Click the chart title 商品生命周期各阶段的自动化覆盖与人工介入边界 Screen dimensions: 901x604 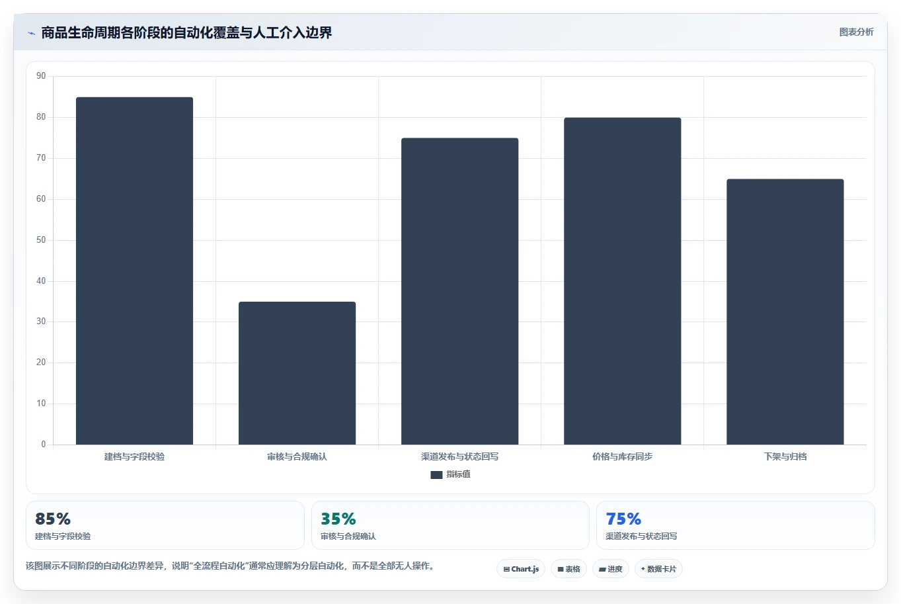pyautogui.click(x=186, y=32)
